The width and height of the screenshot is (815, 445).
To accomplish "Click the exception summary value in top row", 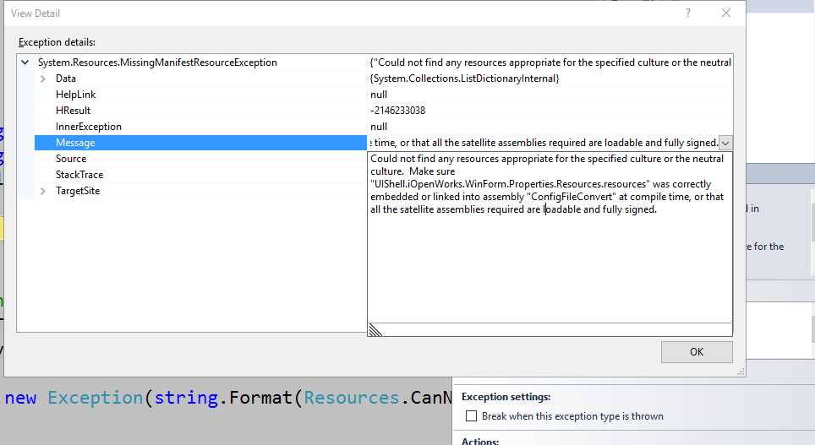I will point(550,62).
